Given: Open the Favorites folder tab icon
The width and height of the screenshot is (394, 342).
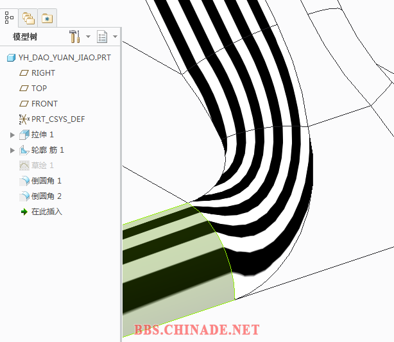Looking at the screenshot, I should coord(47,19).
